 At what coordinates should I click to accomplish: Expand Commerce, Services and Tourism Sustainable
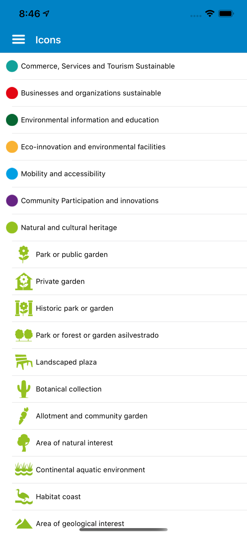[x=98, y=66]
